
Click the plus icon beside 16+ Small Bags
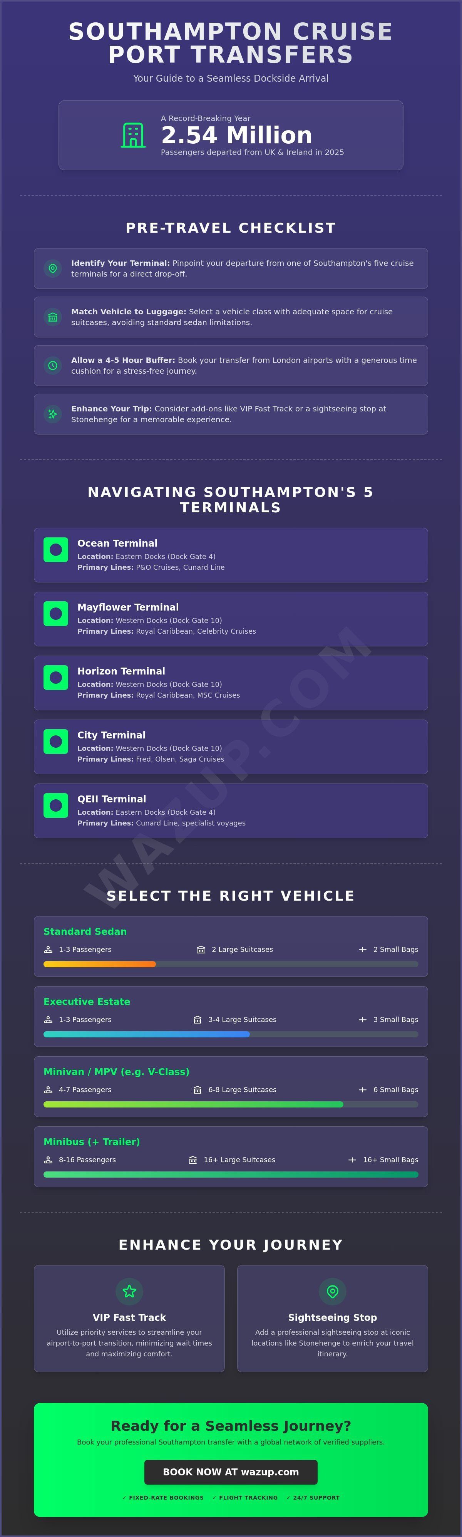pos(352,1160)
